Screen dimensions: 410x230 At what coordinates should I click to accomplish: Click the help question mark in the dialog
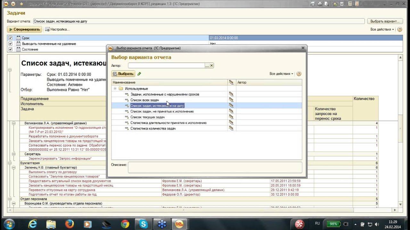(299, 74)
